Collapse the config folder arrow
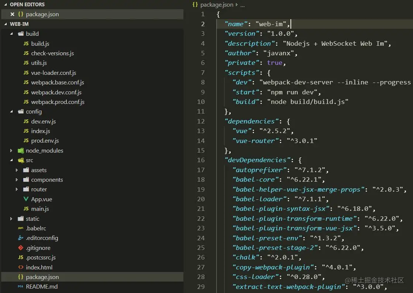413x293 pixels. pyautogui.click(x=11, y=112)
